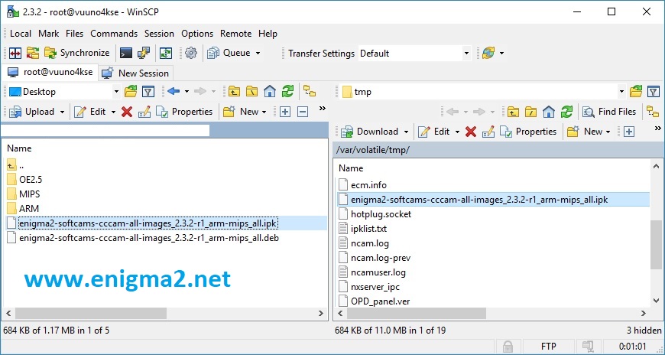Open the filter icon beside the Desktop dropdown
Viewport: 665px width, 355px height.
[x=148, y=92]
